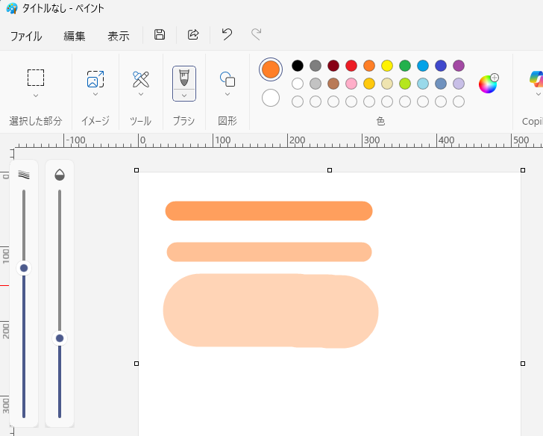543x436 pixels.
Task: Pick the pink color swatch
Action: 351,84
